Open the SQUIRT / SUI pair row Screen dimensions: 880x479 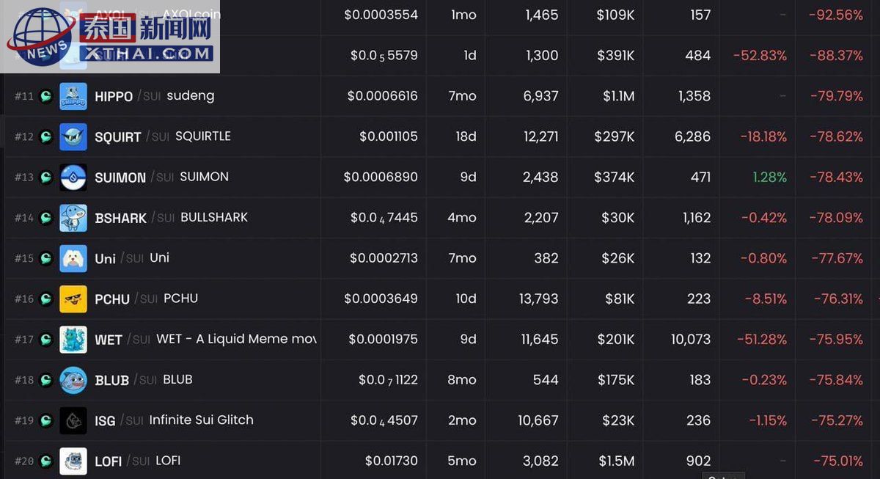click(440, 136)
